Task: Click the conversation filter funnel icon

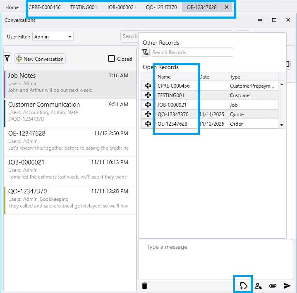Action: 7,59
